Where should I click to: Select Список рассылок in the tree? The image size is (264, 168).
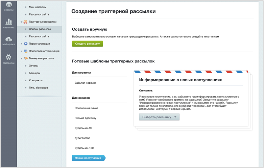[x=40, y=29]
